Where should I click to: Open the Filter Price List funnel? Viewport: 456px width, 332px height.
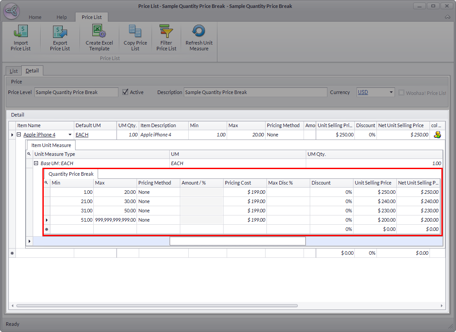pyautogui.click(x=166, y=32)
